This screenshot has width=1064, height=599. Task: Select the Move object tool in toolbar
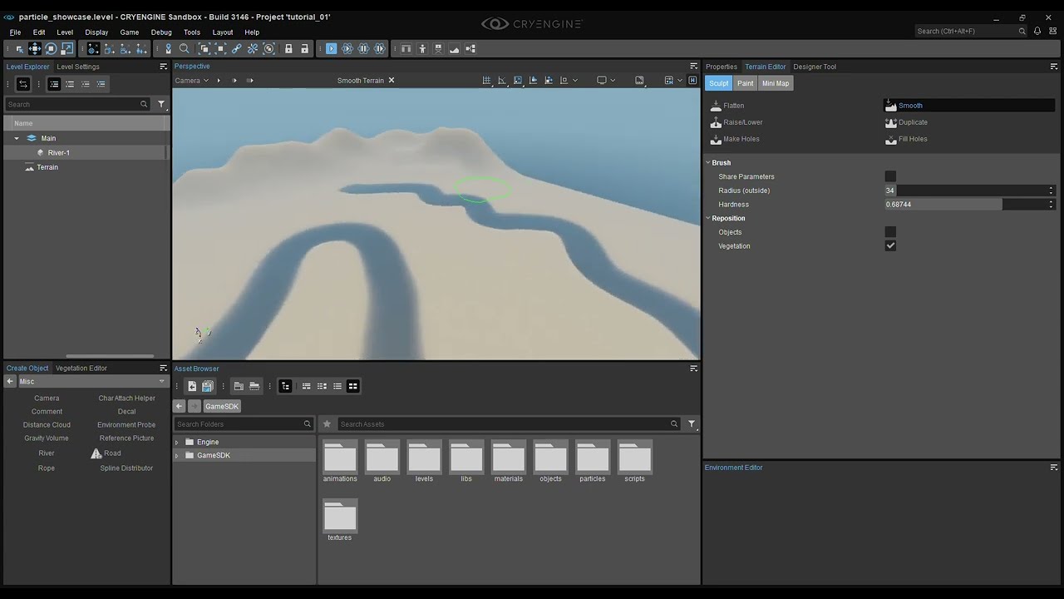(x=35, y=49)
